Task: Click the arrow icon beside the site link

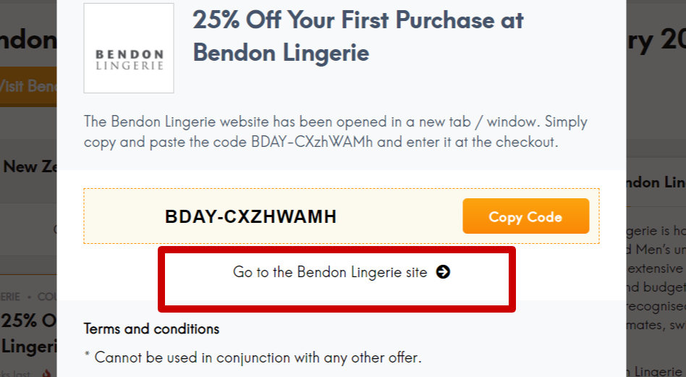Action: [443, 272]
